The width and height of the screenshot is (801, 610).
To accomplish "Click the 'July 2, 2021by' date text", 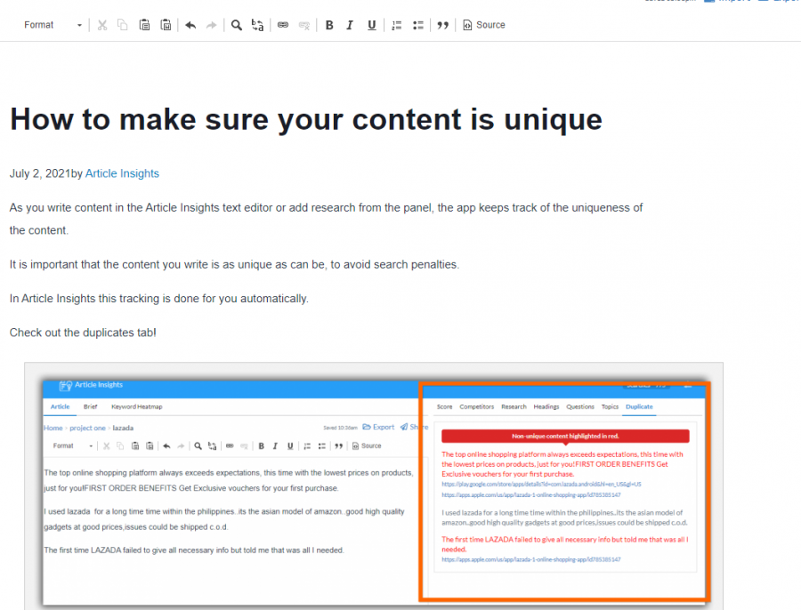I will coord(46,173).
